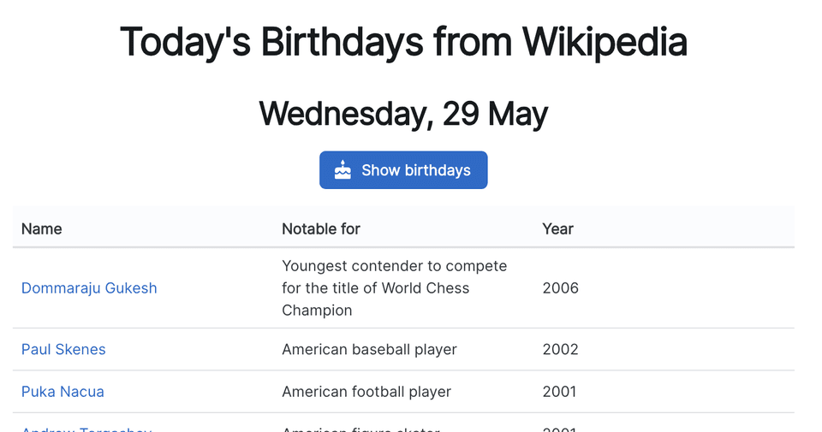Select the Notable for column header
This screenshot has height=432, width=822.
tap(321, 228)
